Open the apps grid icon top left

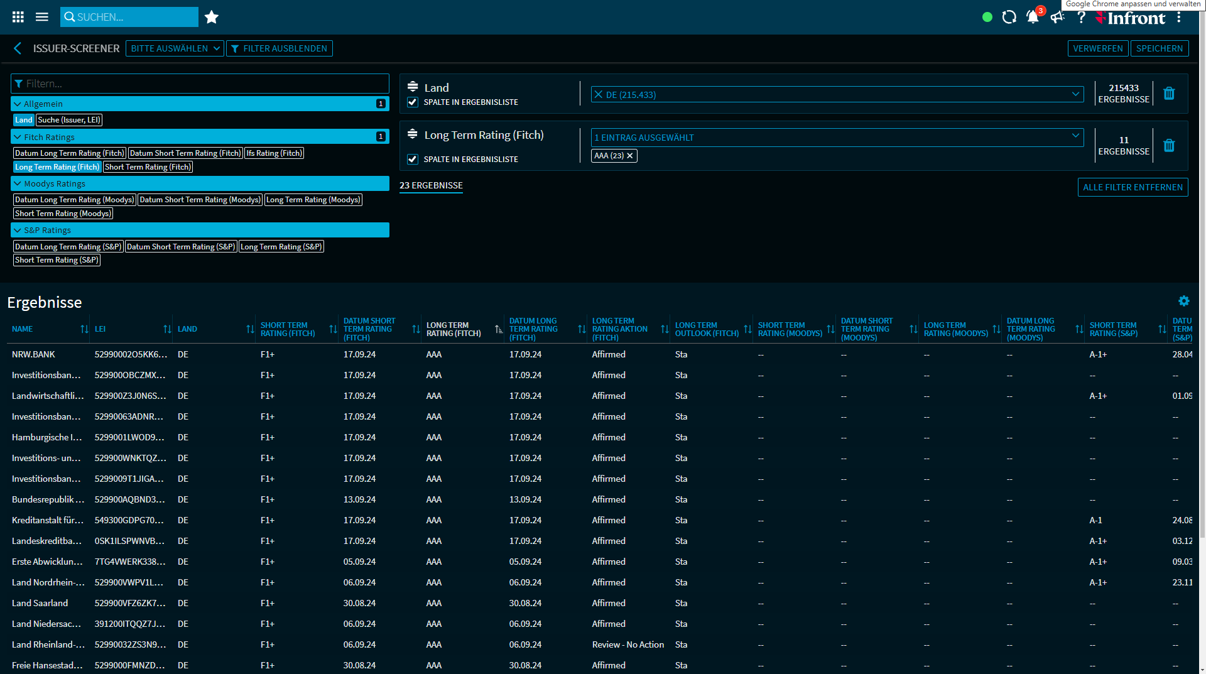(x=18, y=17)
